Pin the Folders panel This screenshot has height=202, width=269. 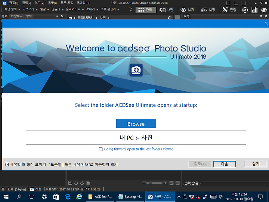click(58, 16)
